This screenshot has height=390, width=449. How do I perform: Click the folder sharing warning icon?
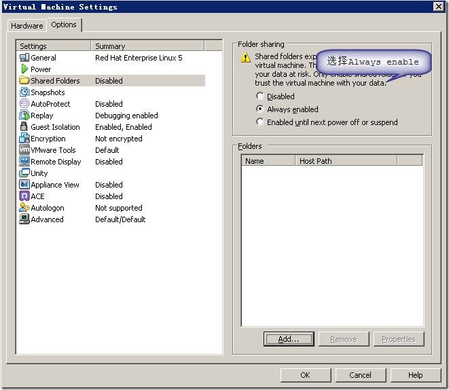tap(245, 57)
